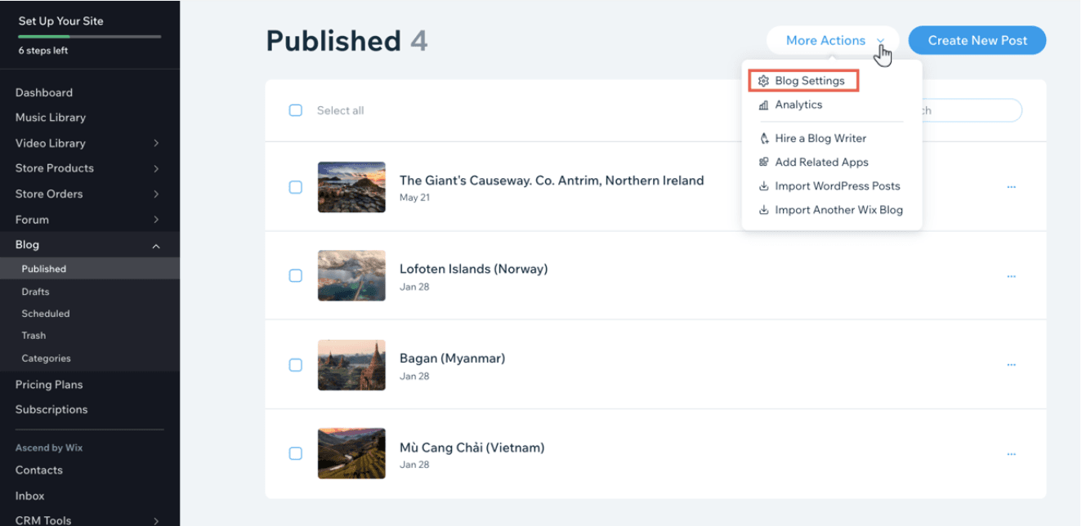Click the Set Up Your Site progress bar
The height and width of the screenshot is (526, 1082).
pos(89,36)
